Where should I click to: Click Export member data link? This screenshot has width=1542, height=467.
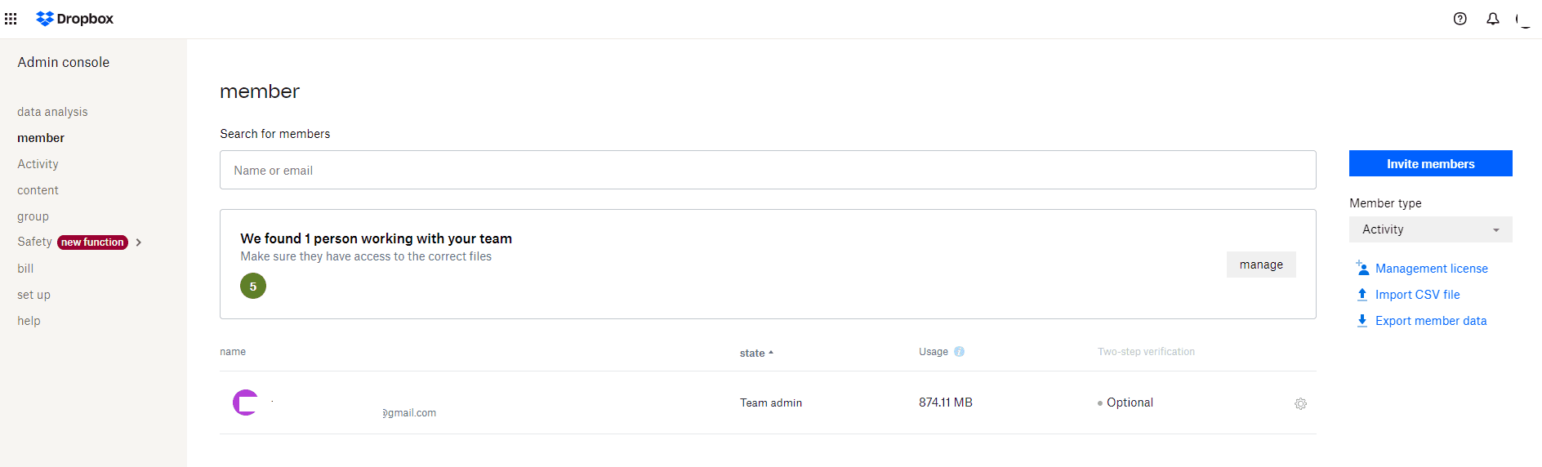pyautogui.click(x=1430, y=321)
